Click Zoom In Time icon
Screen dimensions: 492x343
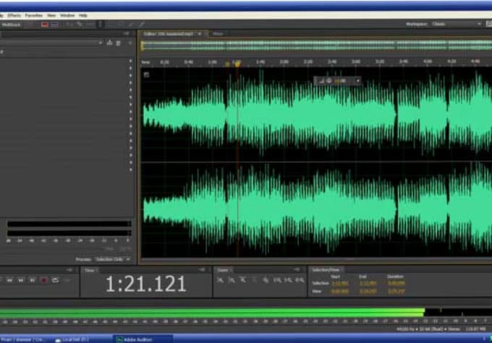[243, 280]
